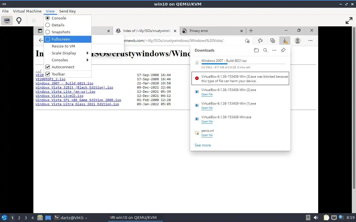Switch to workspace 2
This screenshot has width=356, height=222.
click(19, 218)
